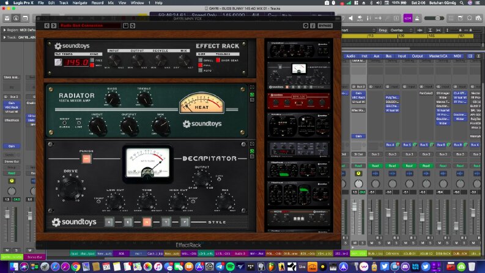The image size is (485, 273).
Task: Select Full rack size
Action: (201, 65)
